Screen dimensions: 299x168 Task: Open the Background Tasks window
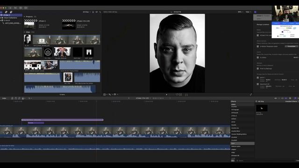[21, 8]
